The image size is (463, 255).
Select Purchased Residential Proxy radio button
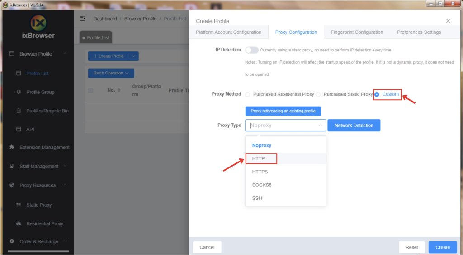[247, 94]
